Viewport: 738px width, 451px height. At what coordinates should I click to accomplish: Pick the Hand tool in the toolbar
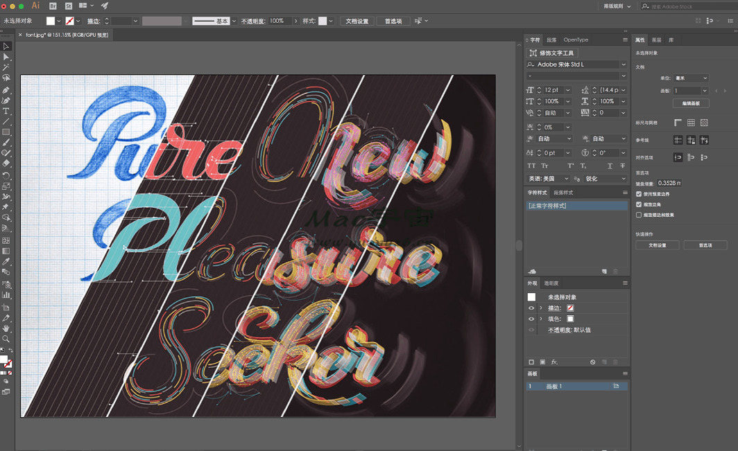6,328
